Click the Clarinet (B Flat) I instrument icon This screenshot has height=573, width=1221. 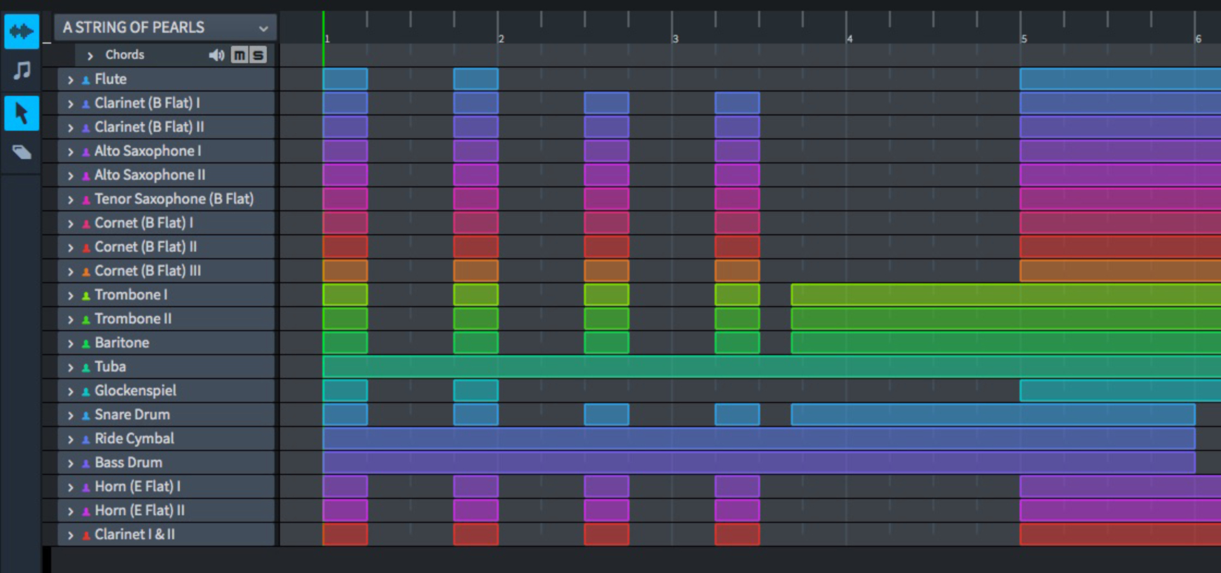pyautogui.click(x=86, y=104)
